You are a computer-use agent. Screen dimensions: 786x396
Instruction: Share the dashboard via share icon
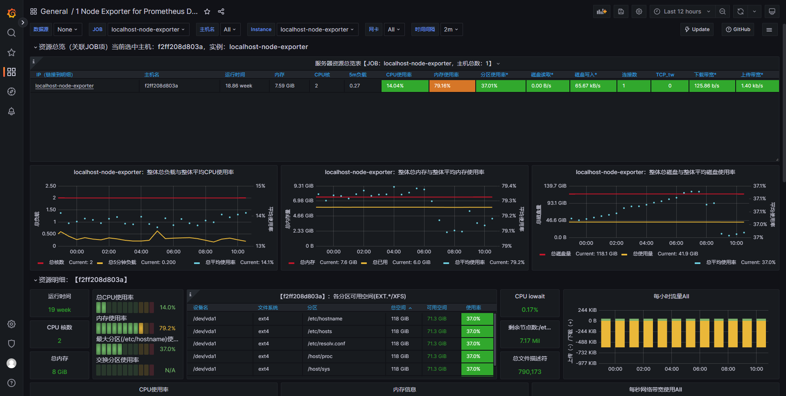(x=221, y=11)
